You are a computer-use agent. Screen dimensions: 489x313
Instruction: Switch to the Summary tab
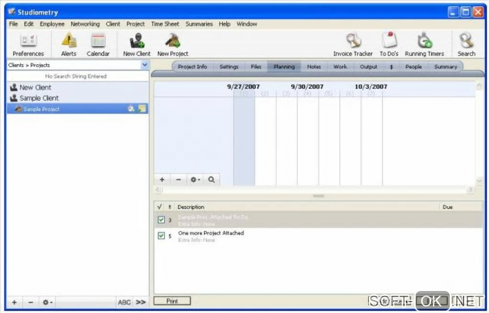click(x=446, y=67)
